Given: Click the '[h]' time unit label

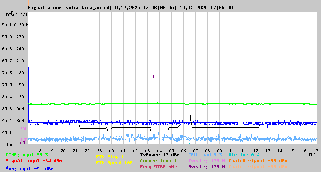Looking at the screenshot, I should (x=313, y=155).
